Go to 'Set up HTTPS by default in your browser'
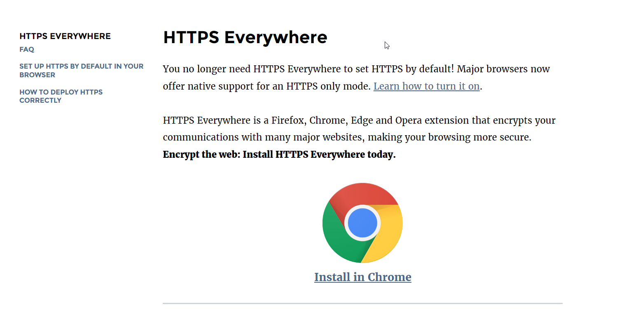This screenshot has height=309, width=624. click(82, 70)
